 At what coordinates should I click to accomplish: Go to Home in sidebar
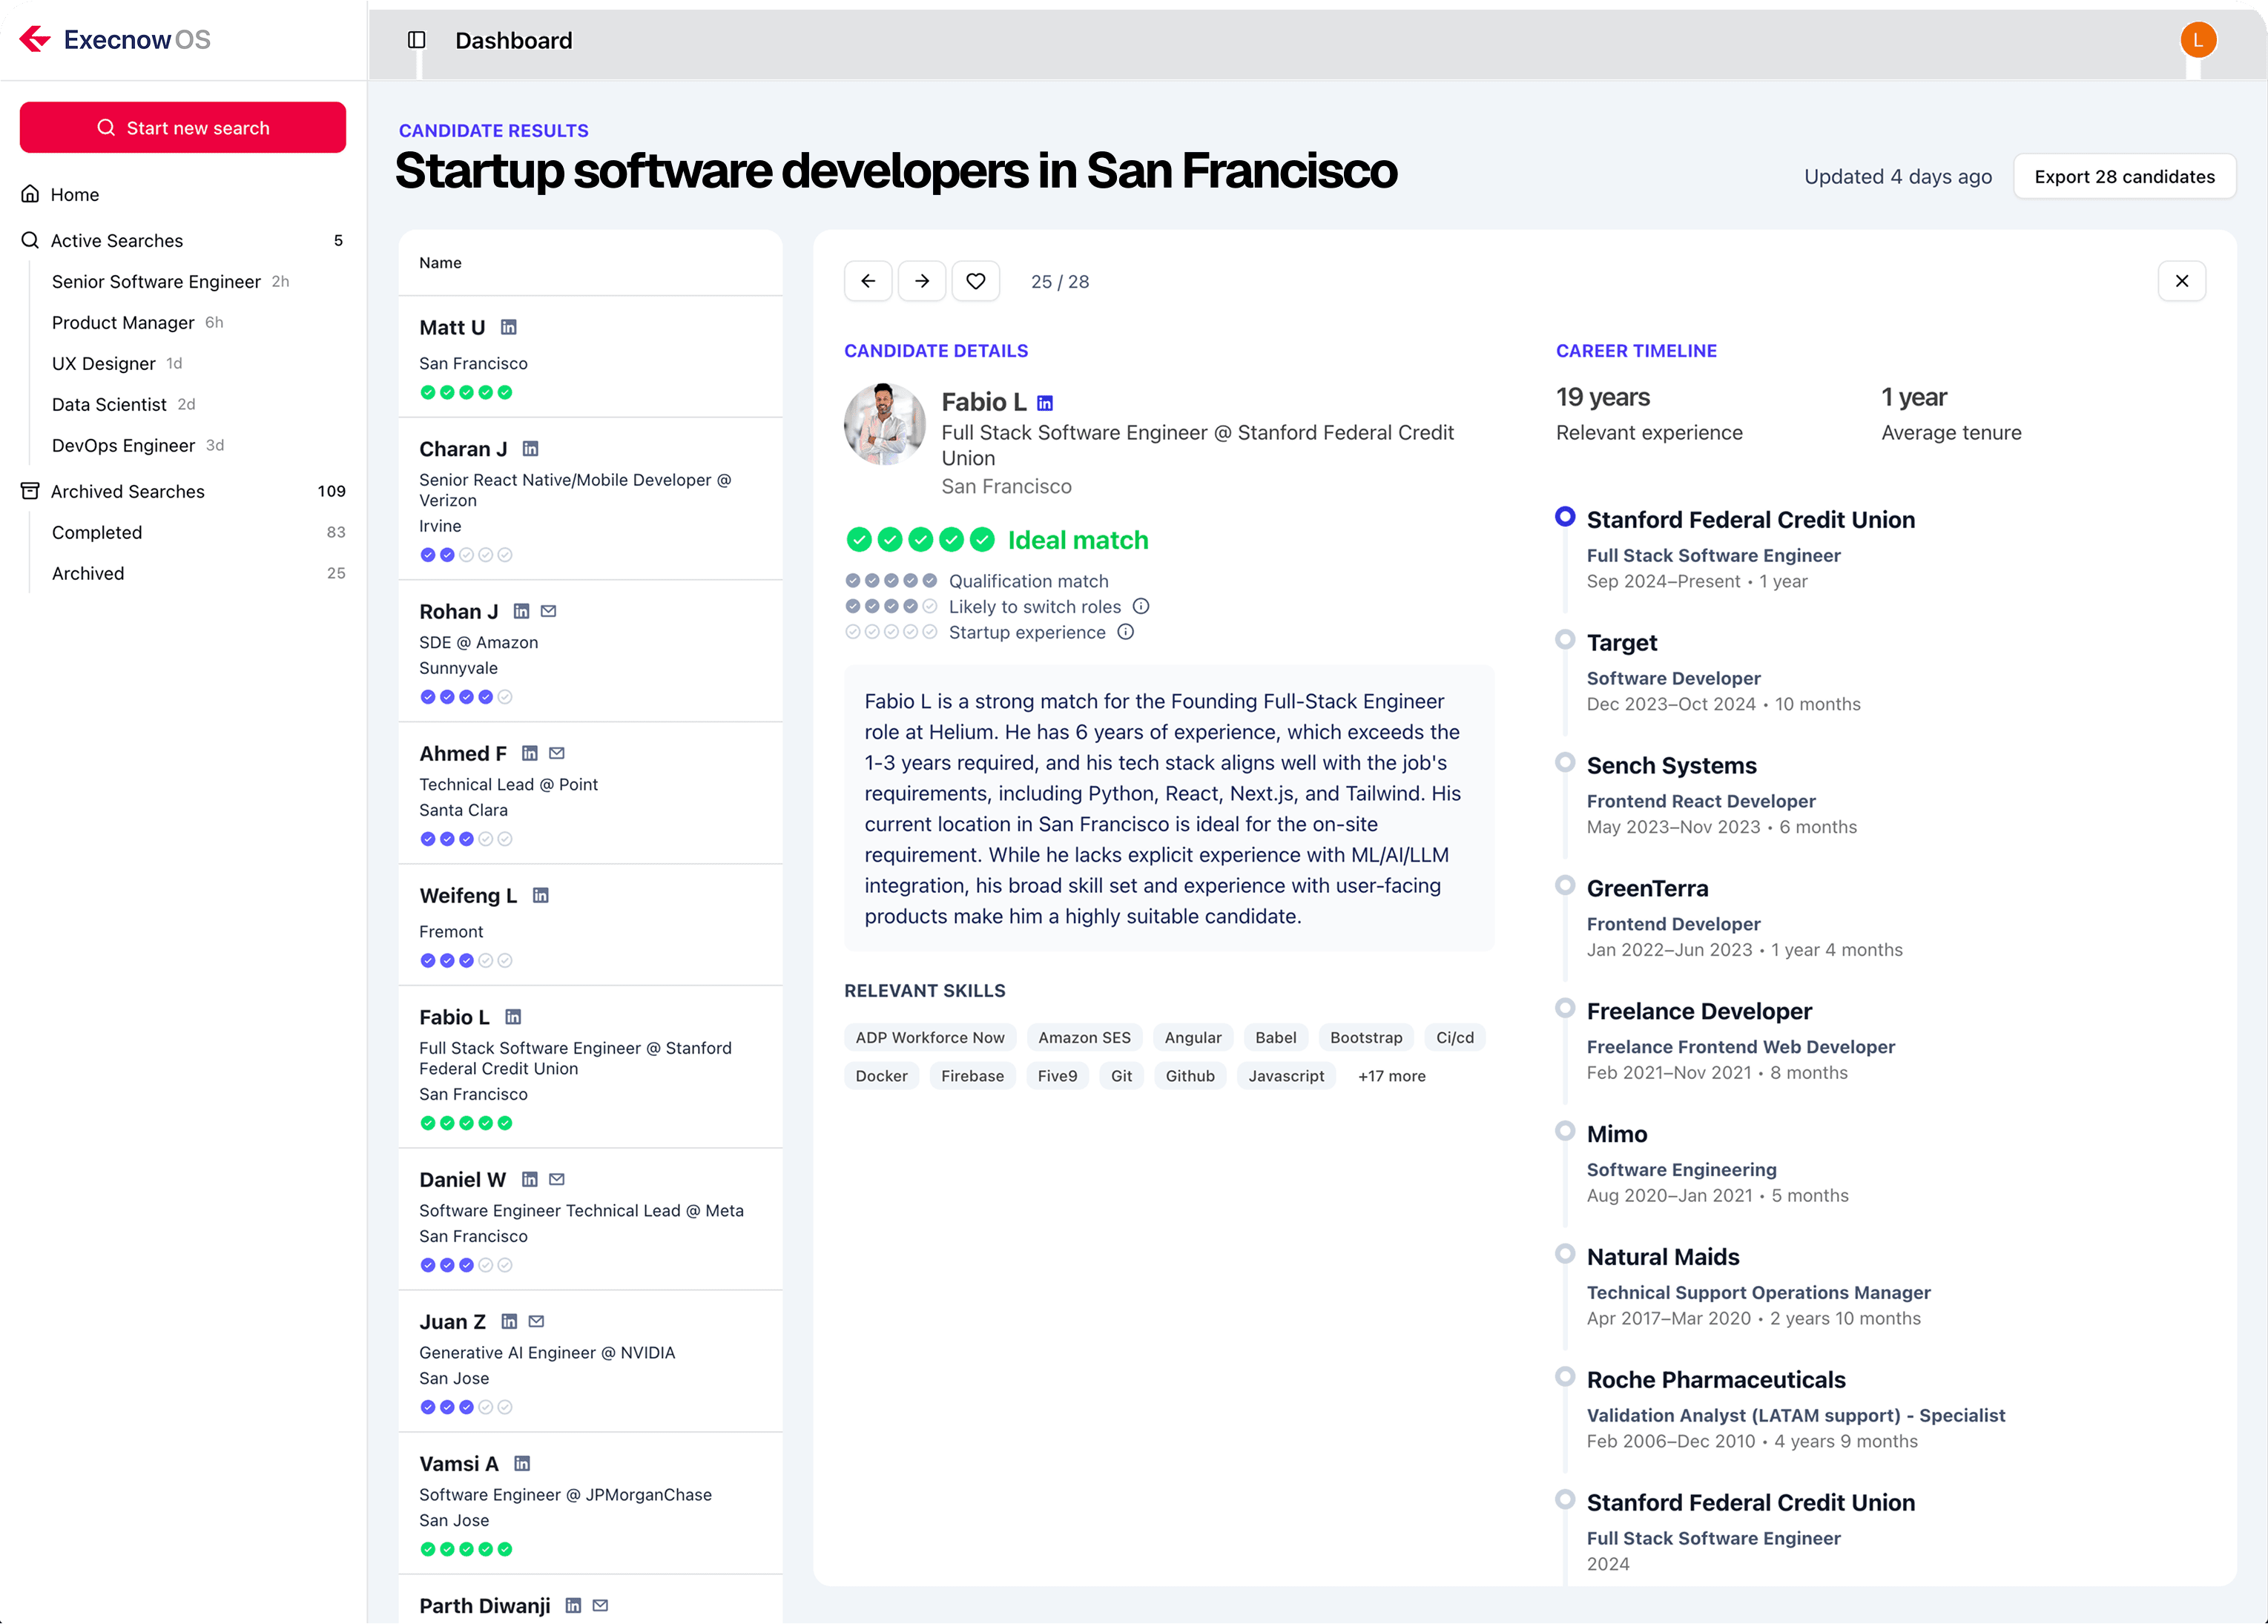[75, 194]
